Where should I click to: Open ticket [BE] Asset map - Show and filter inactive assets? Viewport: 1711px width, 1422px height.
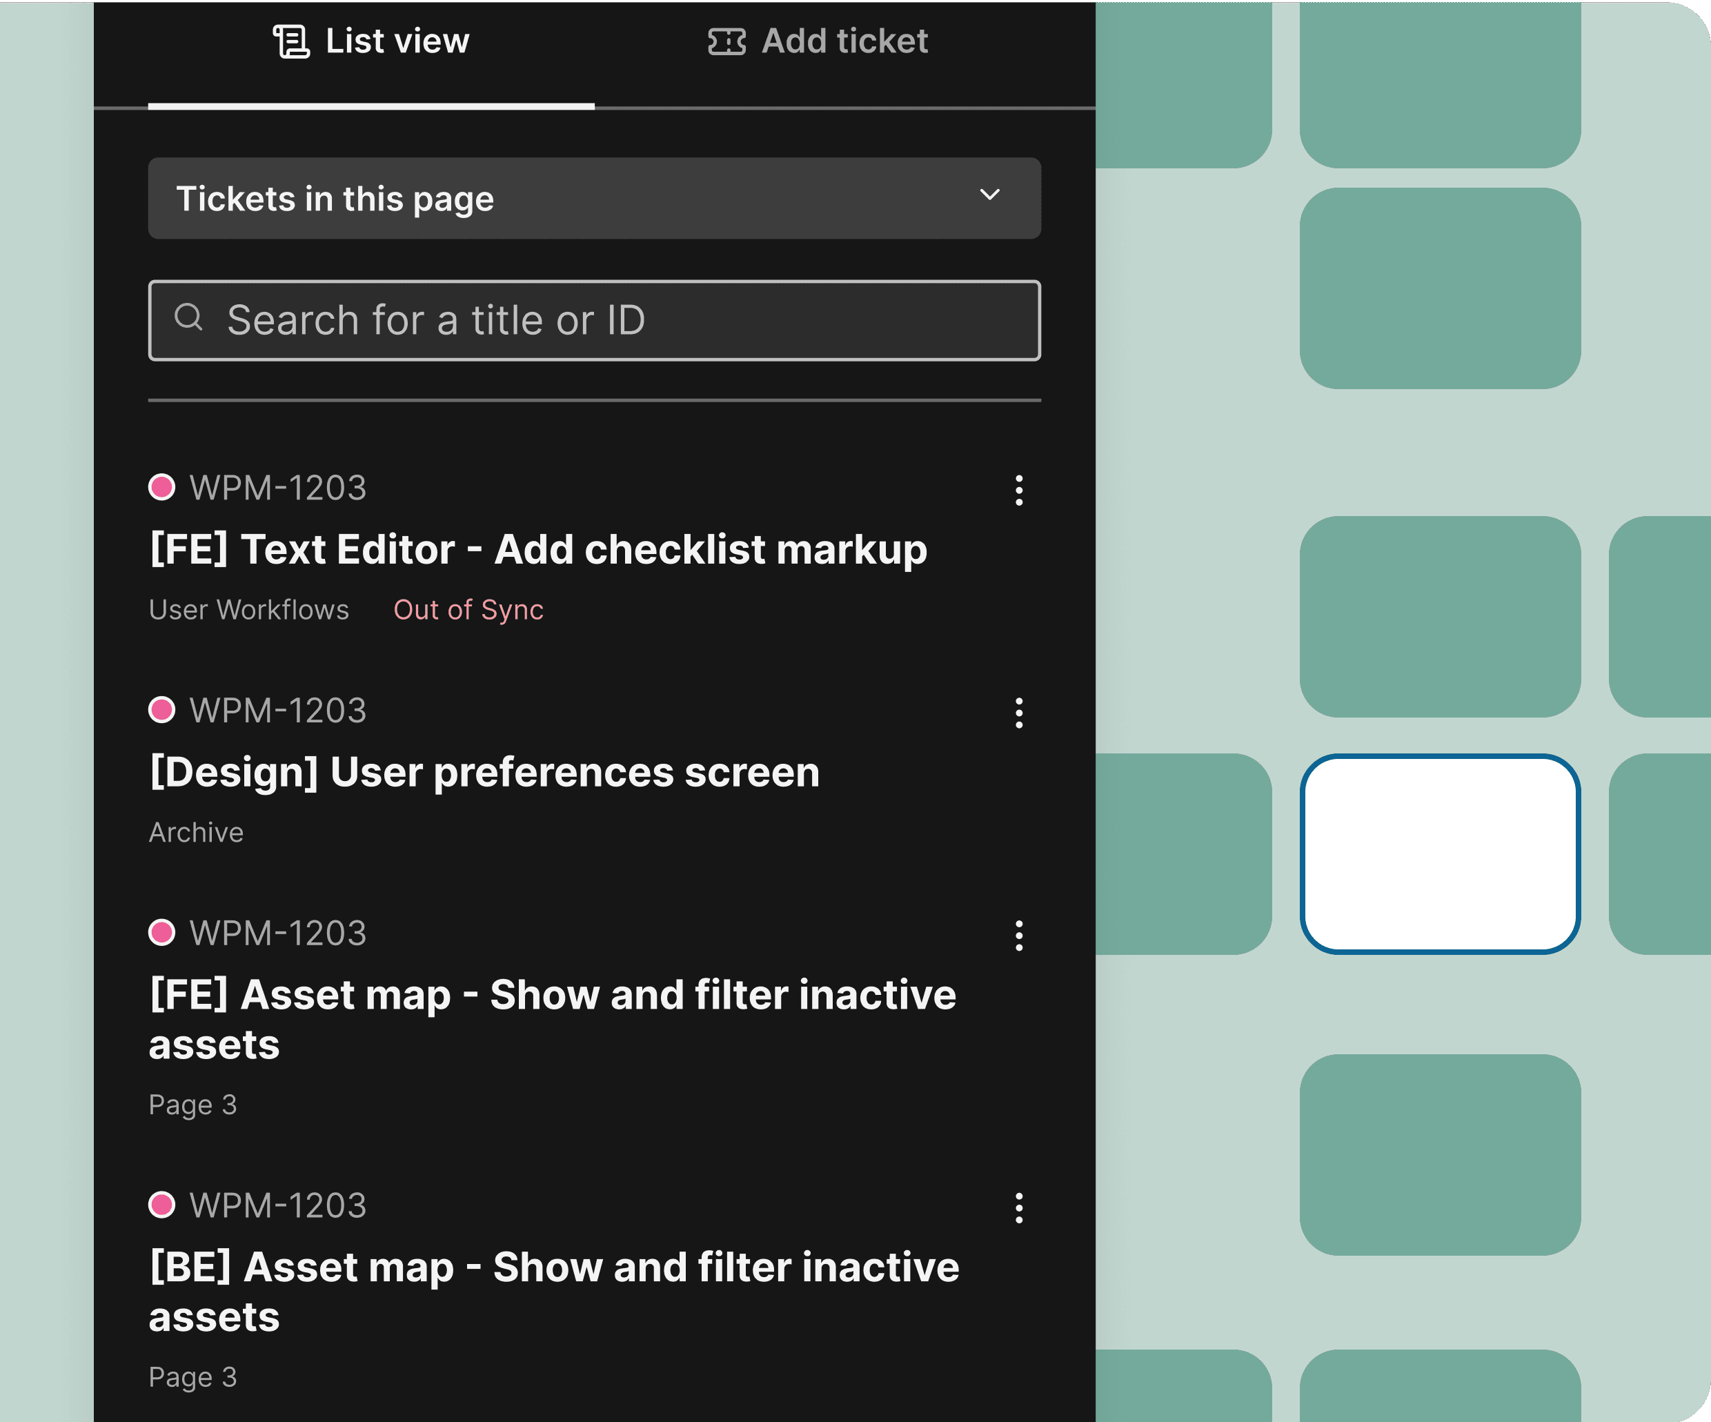click(554, 1292)
